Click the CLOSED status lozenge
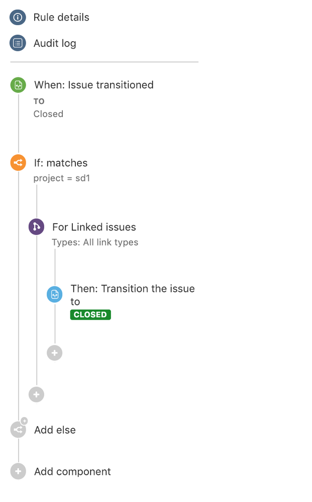The height and width of the screenshot is (502, 312). tap(90, 315)
